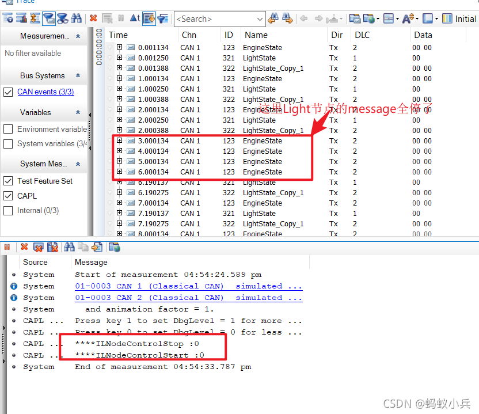This screenshot has width=479, height=414.
Task: Open the Search combo box dropdown arrow
Action: 260,19
